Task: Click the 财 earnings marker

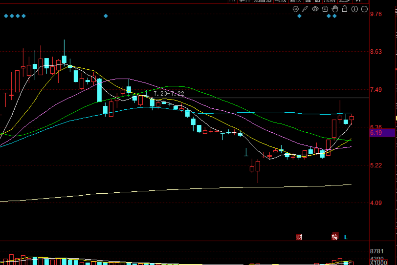Action: click(299, 237)
